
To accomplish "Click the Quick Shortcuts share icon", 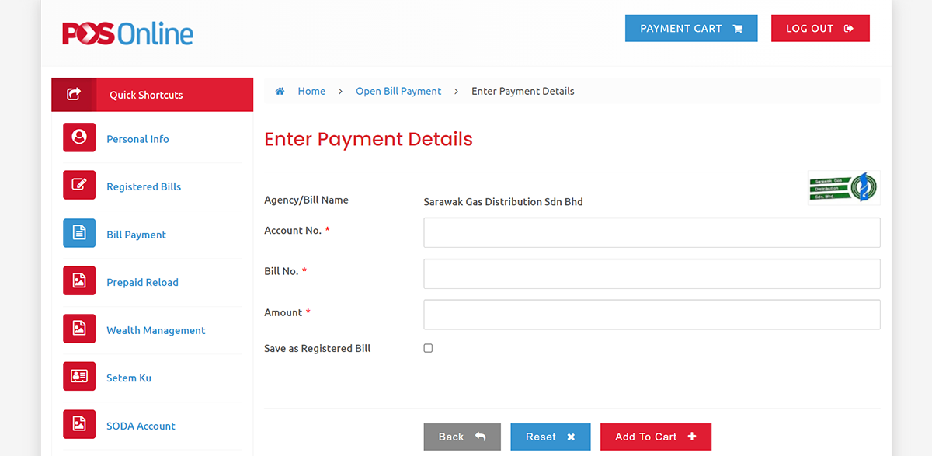I will [74, 94].
